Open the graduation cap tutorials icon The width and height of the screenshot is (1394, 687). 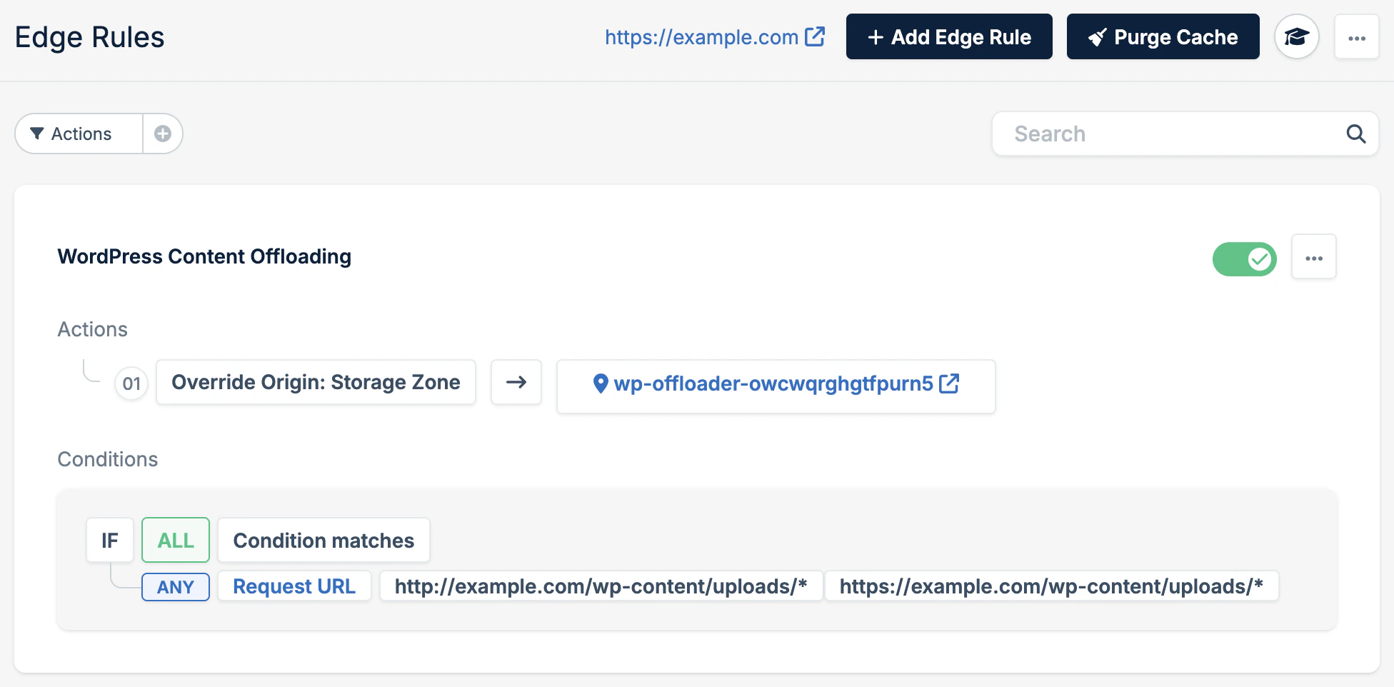tap(1297, 36)
